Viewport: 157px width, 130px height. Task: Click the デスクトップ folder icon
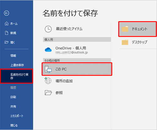point(125,42)
